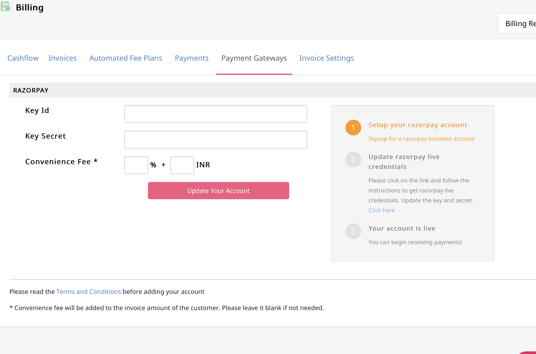This screenshot has height=354, width=536.
Task: Go to the Payments tab
Action: coord(192,58)
